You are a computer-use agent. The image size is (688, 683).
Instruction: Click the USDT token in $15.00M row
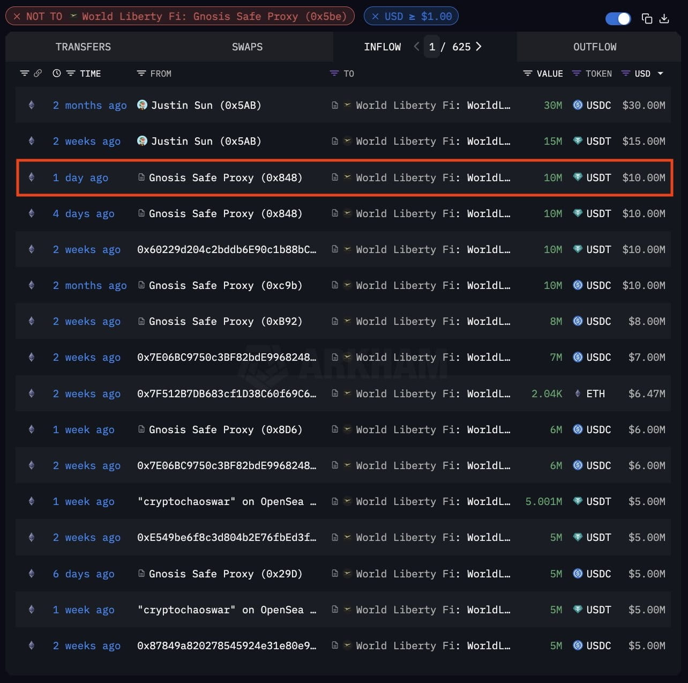pos(592,141)
